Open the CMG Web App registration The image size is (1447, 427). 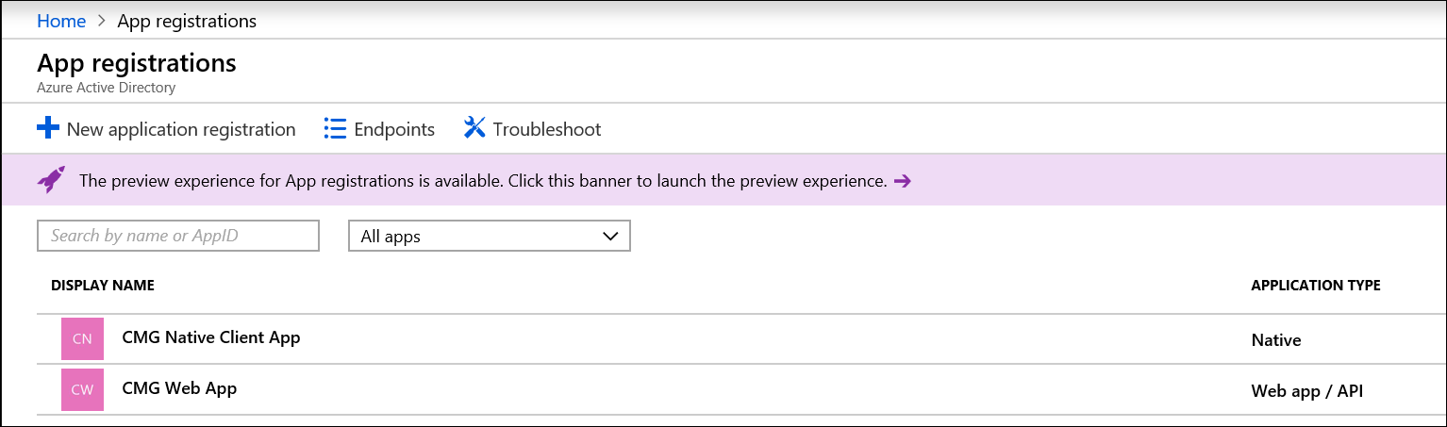pos(179,387)
